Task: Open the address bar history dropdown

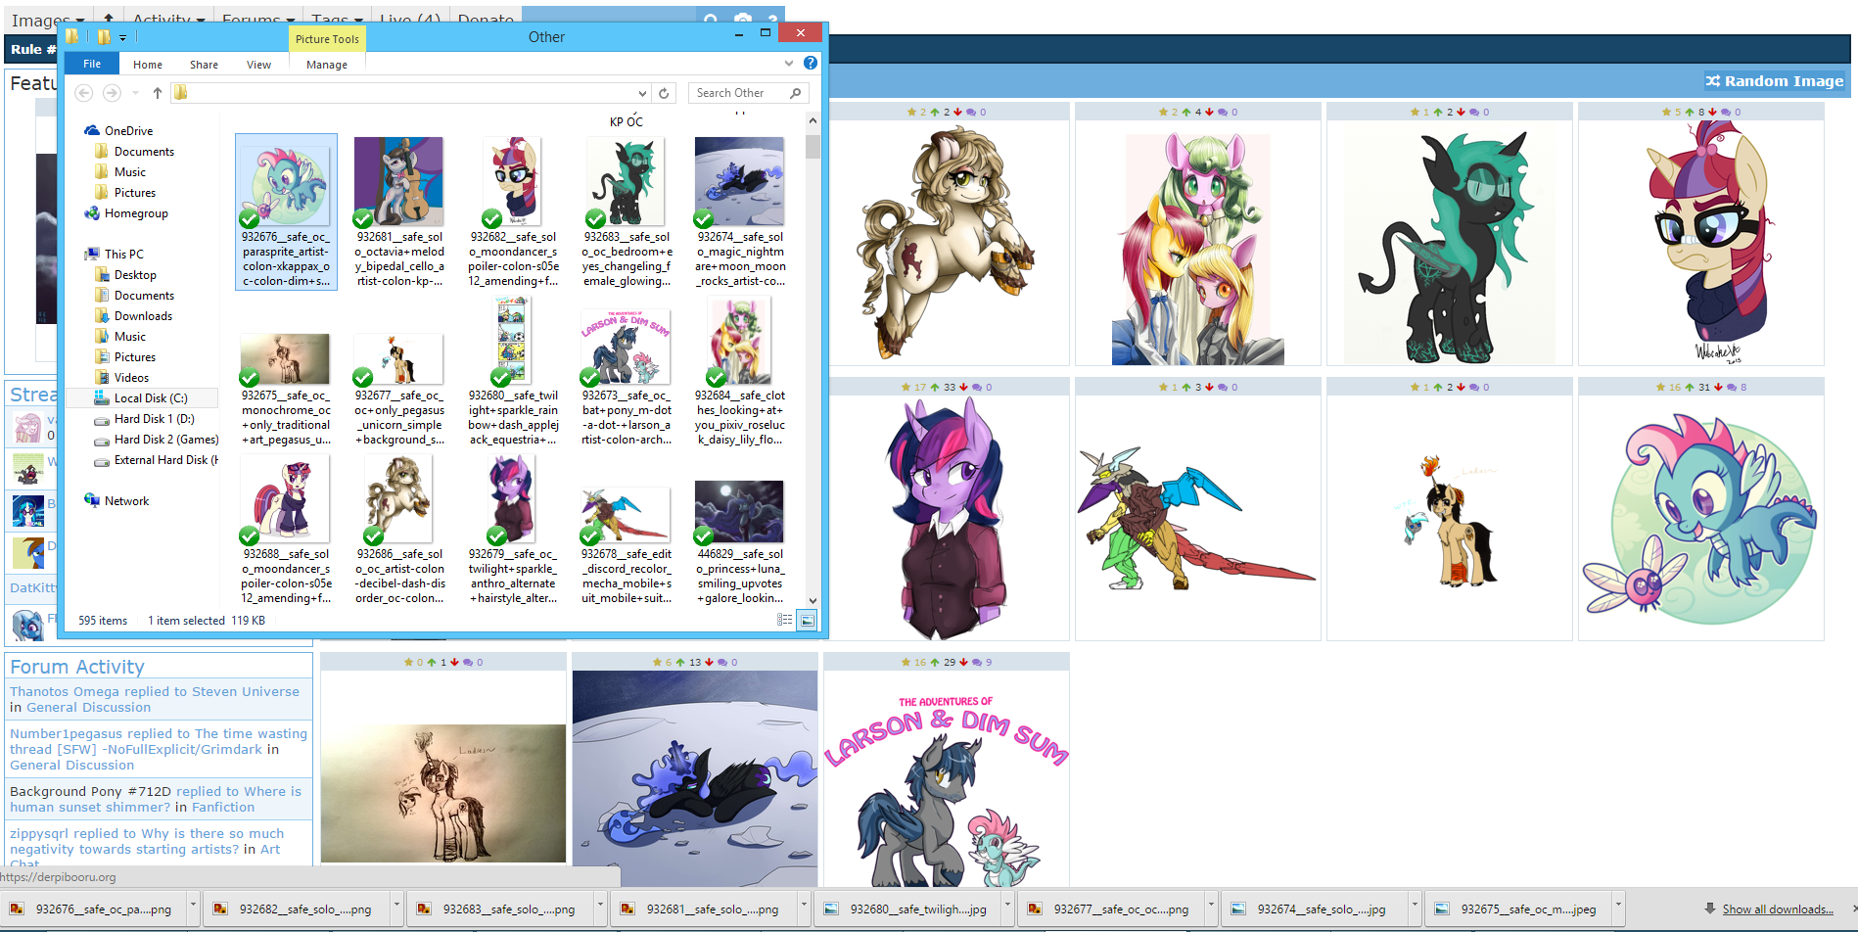Action: click(642, 93)
